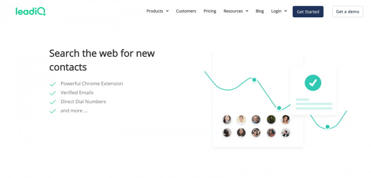The image size is (371, 178).
Task: Expand the Products dropdown menu
Action: [x=157, y=11]
